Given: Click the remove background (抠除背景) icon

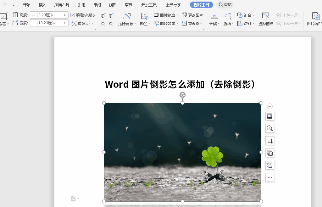Looking at the screenshot, I should click(x=127, y=16).
